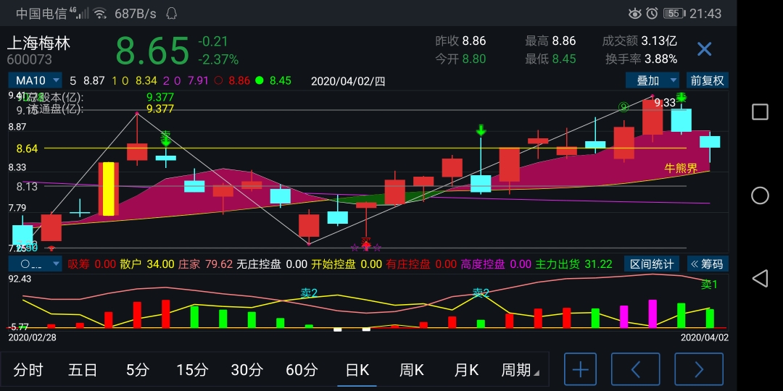The width and height of the screenshot is (783, 391).
Task: Tap the Android back triangle button
Action: (760, 278)
